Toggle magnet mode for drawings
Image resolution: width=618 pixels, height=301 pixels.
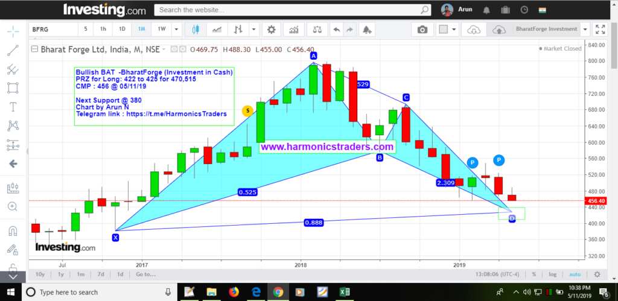click(13, 230)
